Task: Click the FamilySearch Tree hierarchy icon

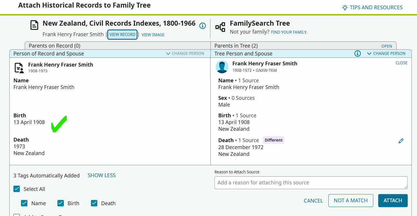Action: (220, 27)
